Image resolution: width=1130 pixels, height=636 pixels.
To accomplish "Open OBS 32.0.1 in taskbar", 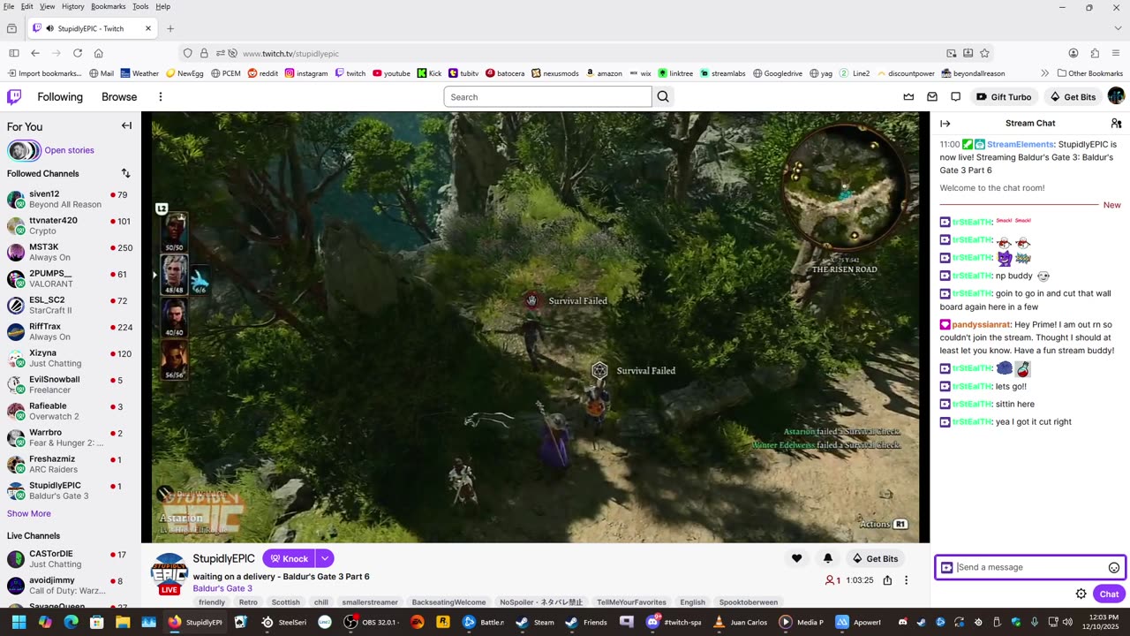I will pos(372,622).
